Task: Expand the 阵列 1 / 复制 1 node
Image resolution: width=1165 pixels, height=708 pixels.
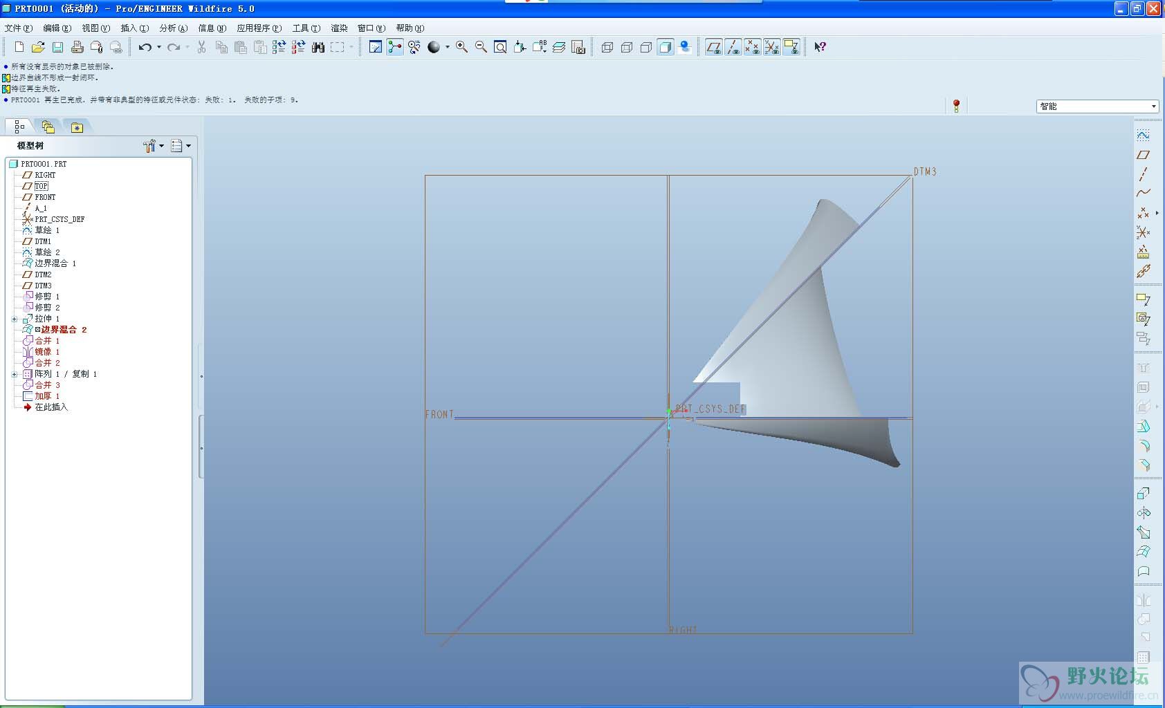Action: [15, 374]
